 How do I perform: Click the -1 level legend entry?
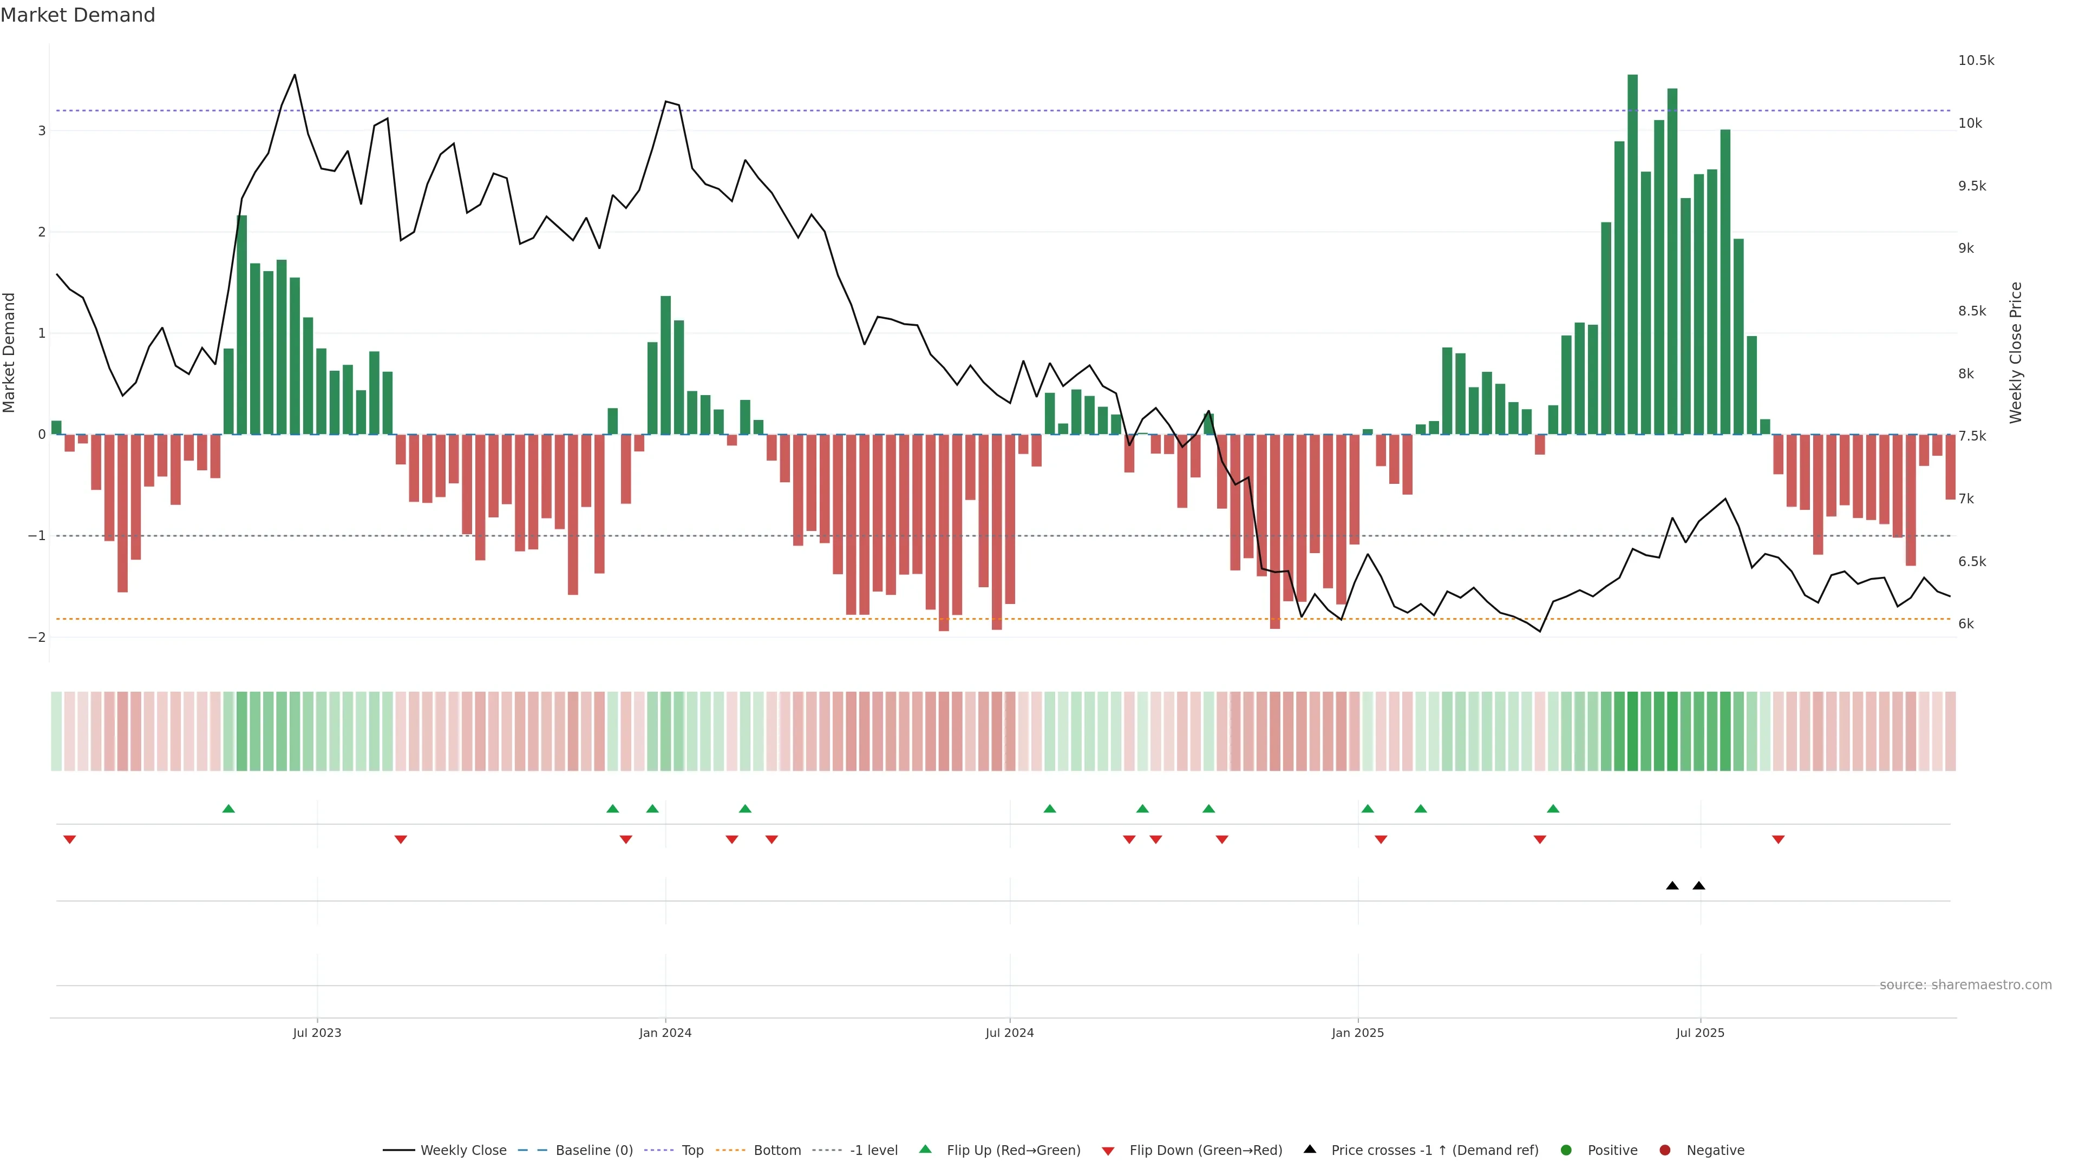coord(873,1151)
